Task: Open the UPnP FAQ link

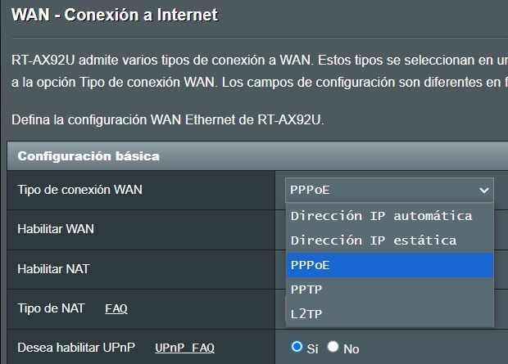Action: (184, 348)
